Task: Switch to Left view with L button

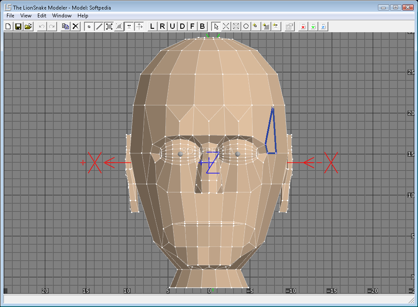Action: (x=152, y=27)
